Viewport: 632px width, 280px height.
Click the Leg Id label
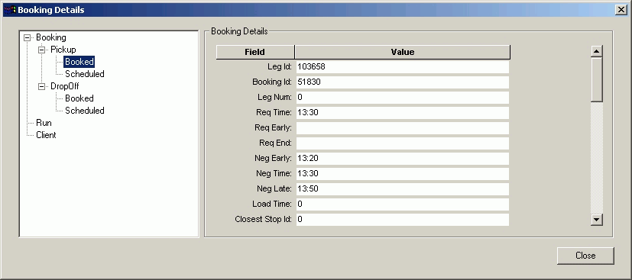[x=280, y=67]
